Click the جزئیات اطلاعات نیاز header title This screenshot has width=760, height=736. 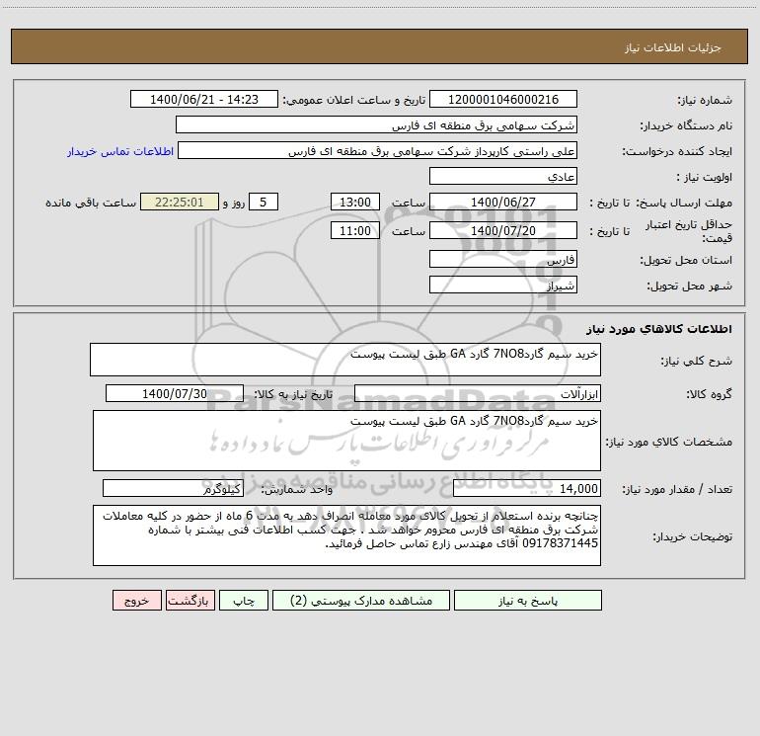pyautogui.click(x=673, y=47)
